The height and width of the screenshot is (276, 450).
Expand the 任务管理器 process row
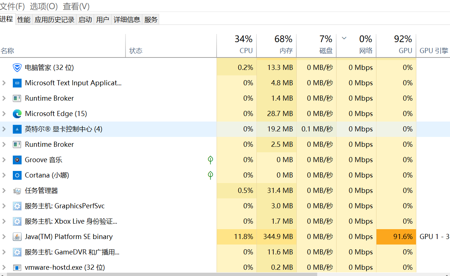pos(4,191)
